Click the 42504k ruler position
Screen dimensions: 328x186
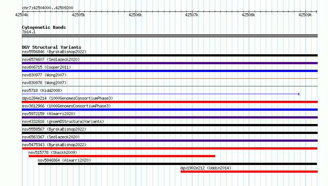(x=22, y=15)
